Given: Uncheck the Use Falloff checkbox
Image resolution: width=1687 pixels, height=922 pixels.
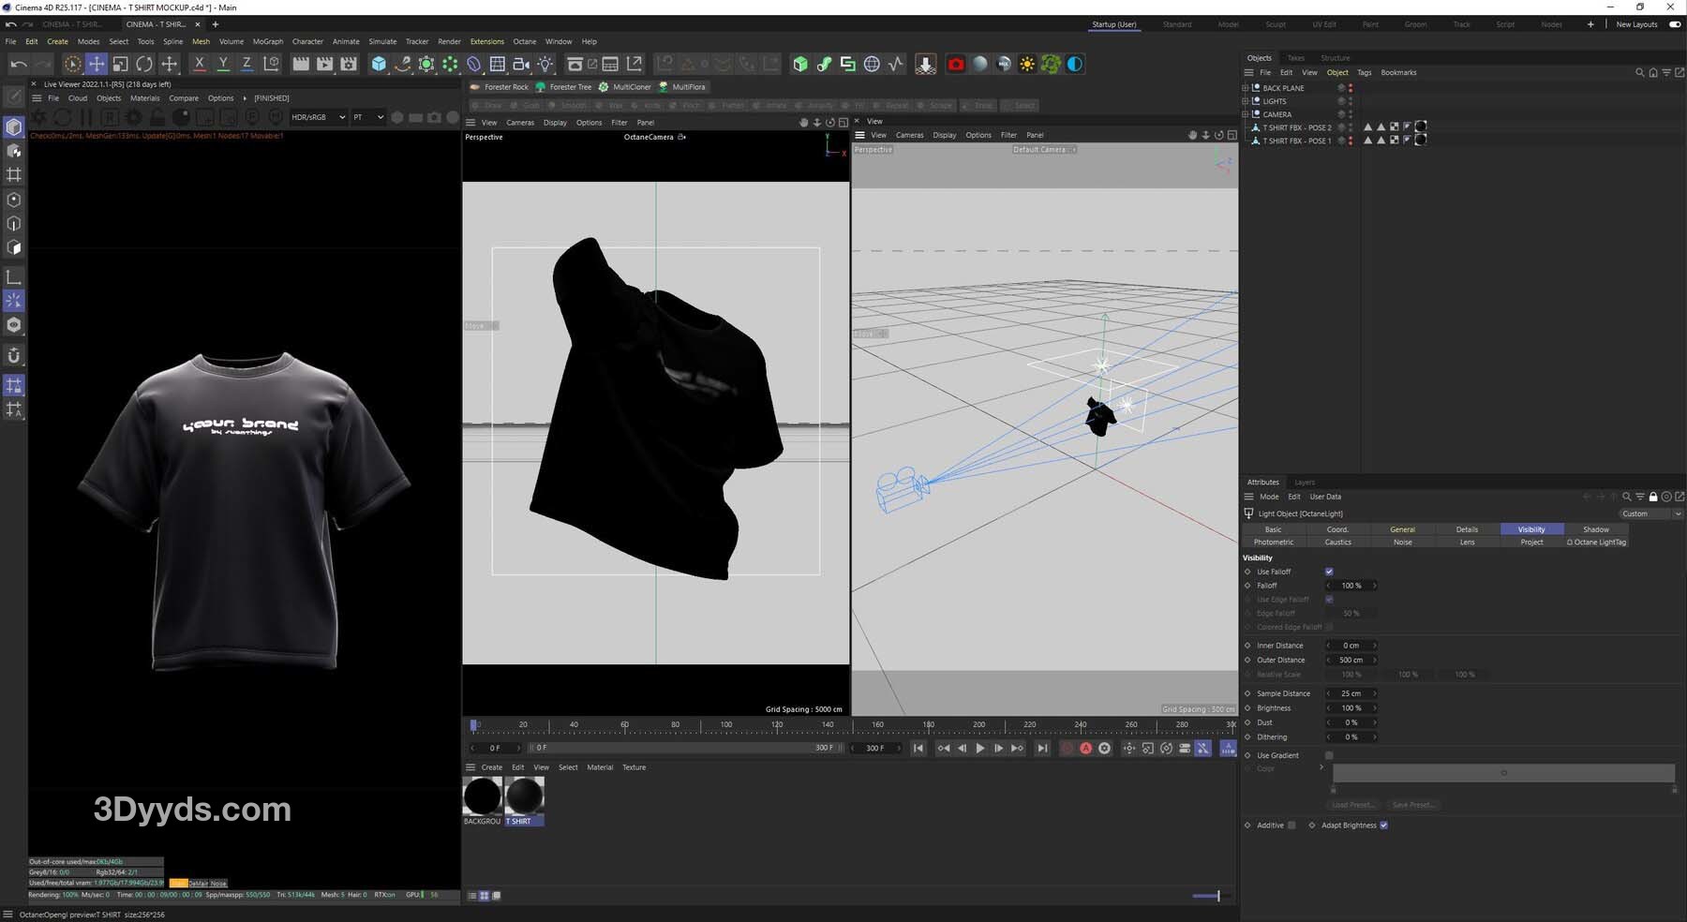Looking at the screenshot, I should (x=1329, y=572).
